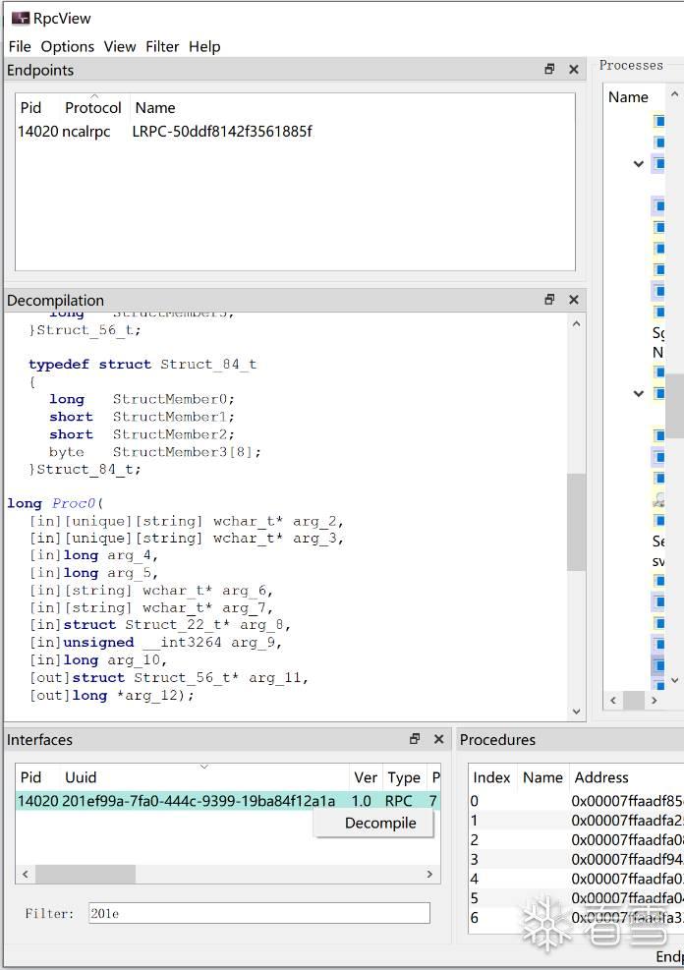Open the Filter menu
The width and height of the screenshot is (684, 970).
click(x=162, y=46)
